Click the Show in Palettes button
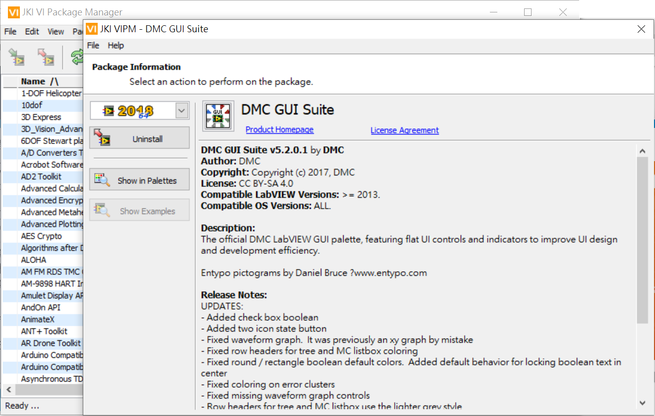 point(139,179)
